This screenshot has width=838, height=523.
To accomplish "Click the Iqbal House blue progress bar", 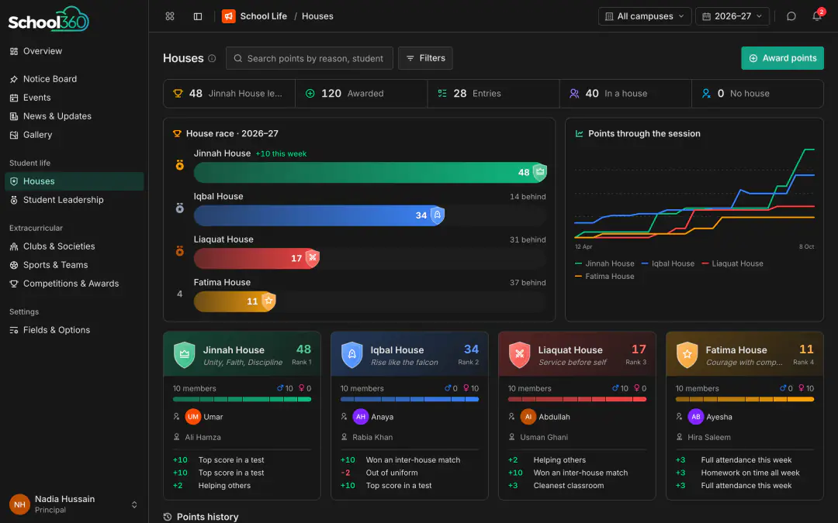I will (319, 215).
